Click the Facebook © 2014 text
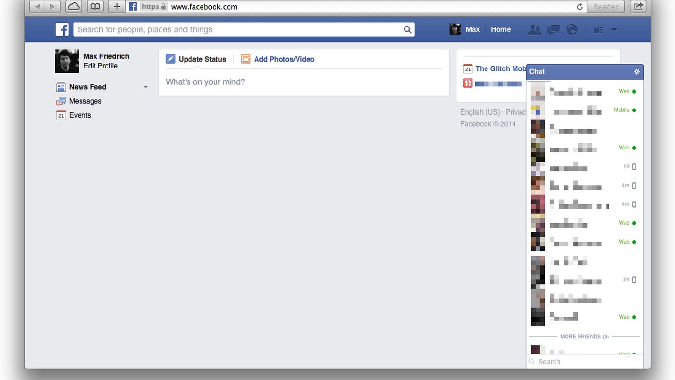Viewport: 675px width, 380px height. (x=488, y=124)
